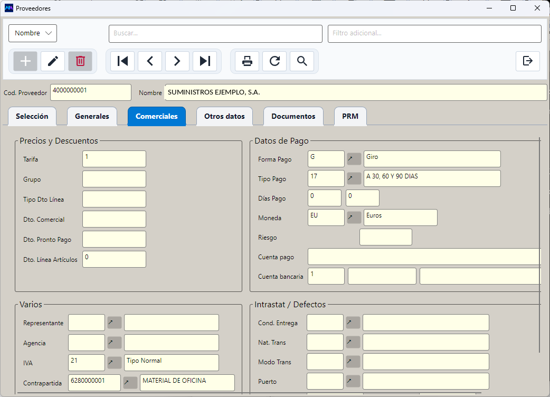550x397 pixels.
Task: Click the Tipo Dto Línea field
Action: (114, 199)
